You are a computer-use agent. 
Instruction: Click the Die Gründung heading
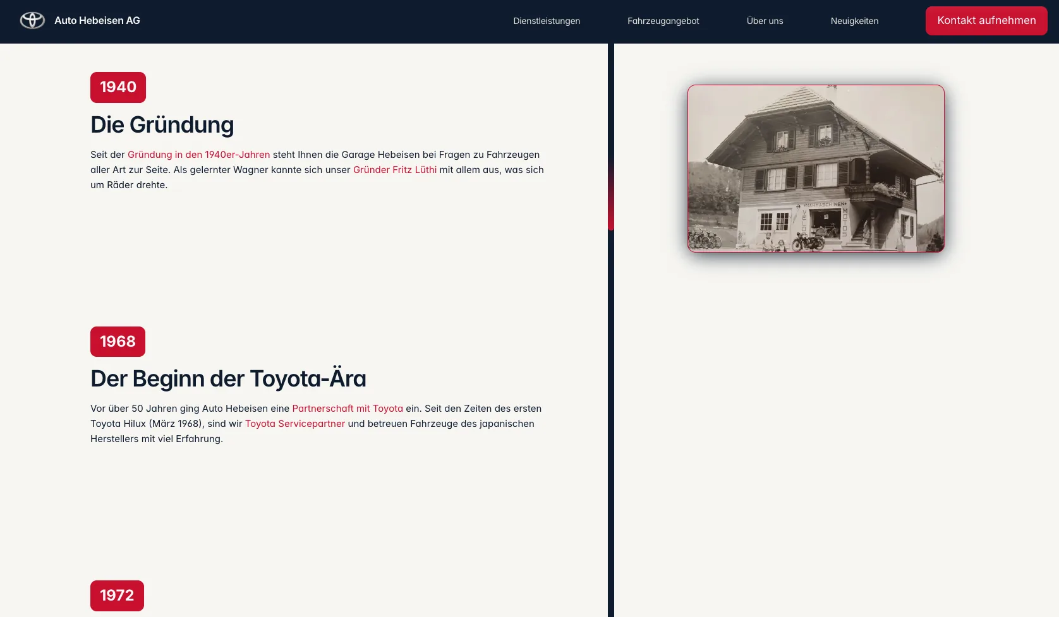(162, 125)
